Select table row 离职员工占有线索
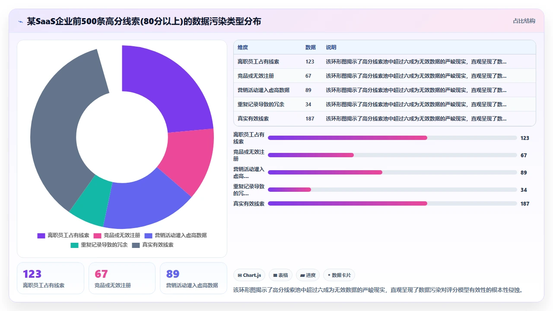This screenshot has width=553, height=311. 385,62
